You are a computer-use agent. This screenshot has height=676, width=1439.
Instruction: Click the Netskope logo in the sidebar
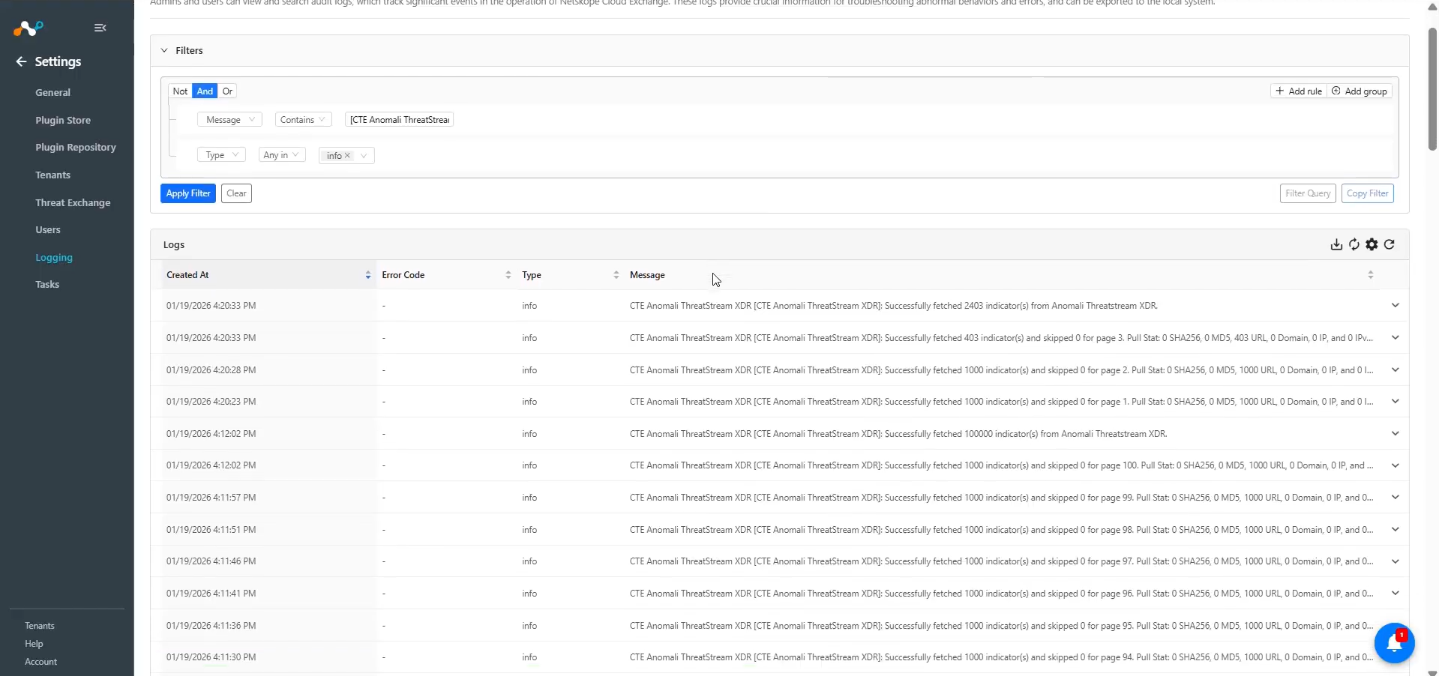pos(28,28)
